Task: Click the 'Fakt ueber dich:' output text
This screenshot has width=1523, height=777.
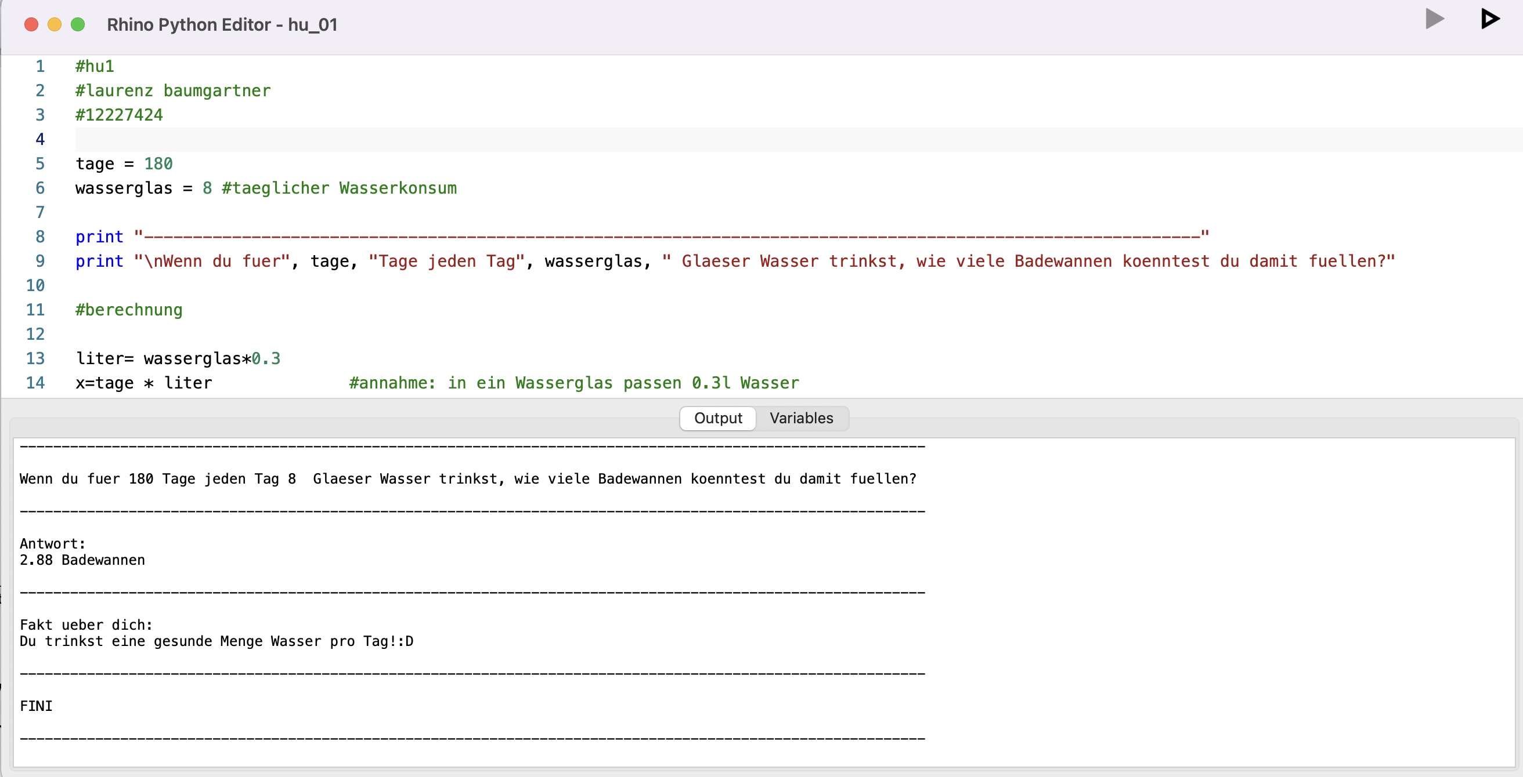Action: click(x=86, y=624)
